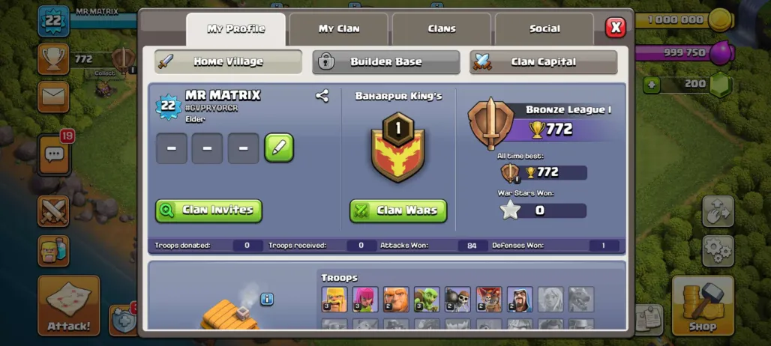Select the Barbarian troop icon
The width and height of the screenshot is (771, 346).
point(334,300)
